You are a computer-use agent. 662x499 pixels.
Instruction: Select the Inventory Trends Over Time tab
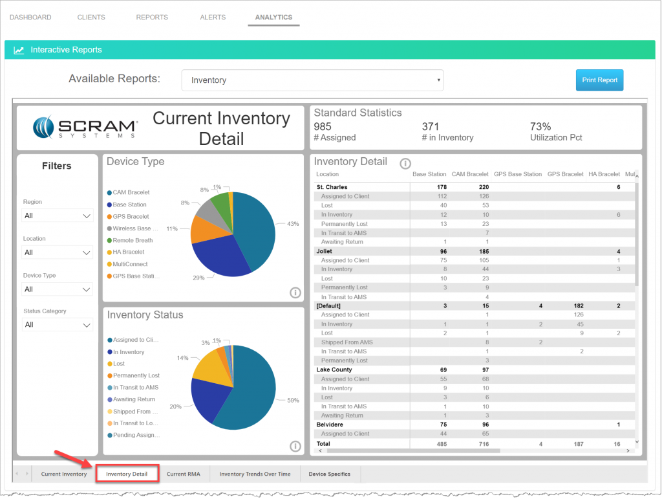255,474
